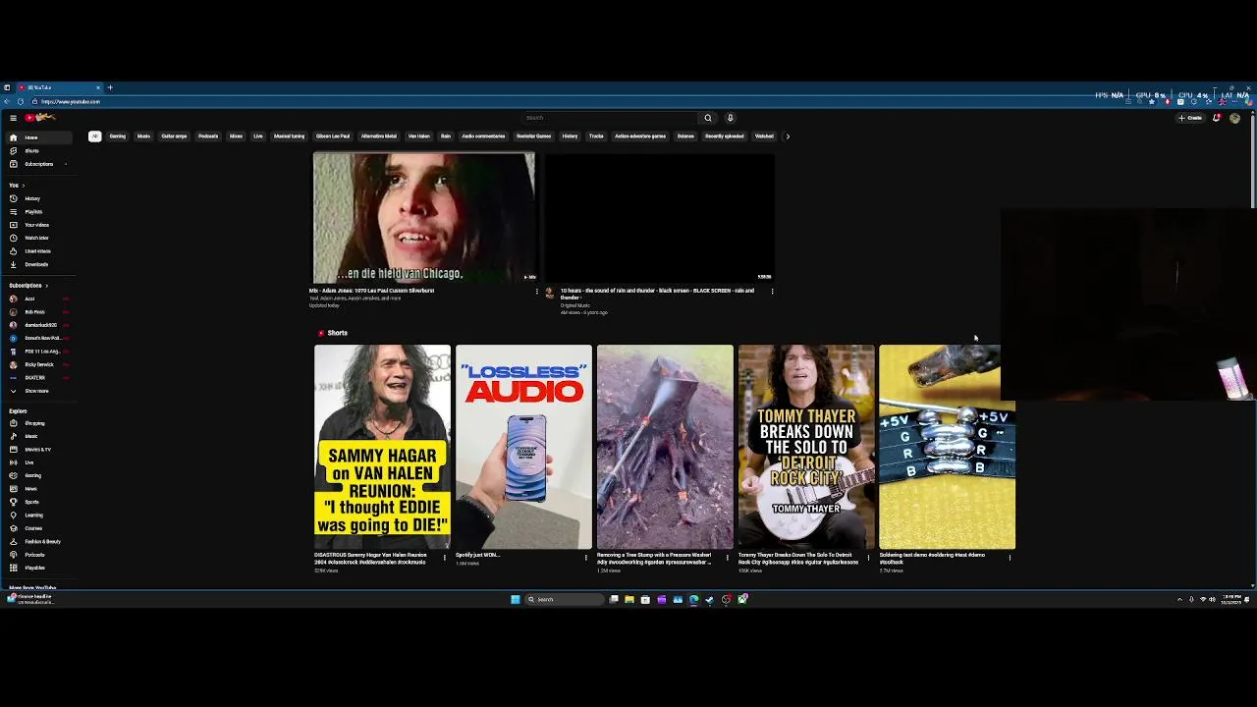This screenshot has height=707, width=1257.
Task: Open a new browser tab
Action: (110, 87)
